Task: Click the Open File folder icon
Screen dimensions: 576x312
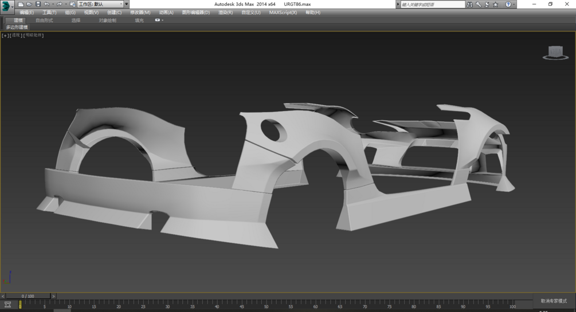Action: click(29, 5)
